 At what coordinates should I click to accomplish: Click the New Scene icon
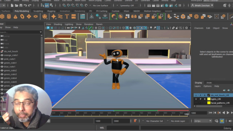tap(12, 5)
